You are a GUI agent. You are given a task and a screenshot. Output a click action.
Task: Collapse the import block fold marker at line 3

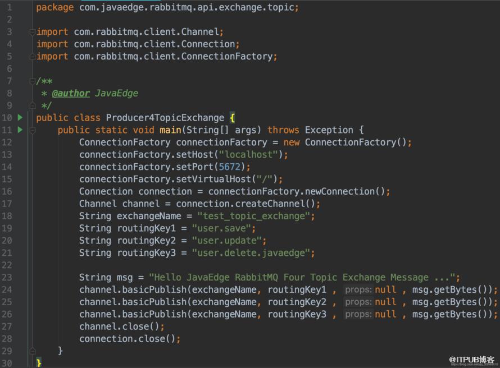pyautogui.click(x=32, y=32)
